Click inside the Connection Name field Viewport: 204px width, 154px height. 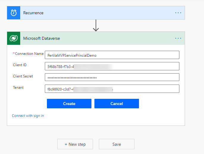pos(112,55)
